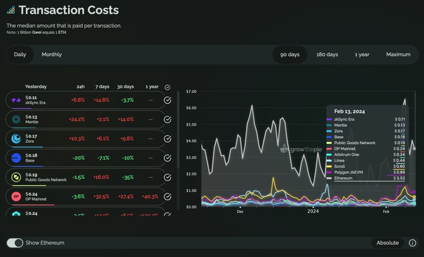Uncheck the Base row checkmark
424x257 pixels.
pyautogui.click(x=167, y=158)
